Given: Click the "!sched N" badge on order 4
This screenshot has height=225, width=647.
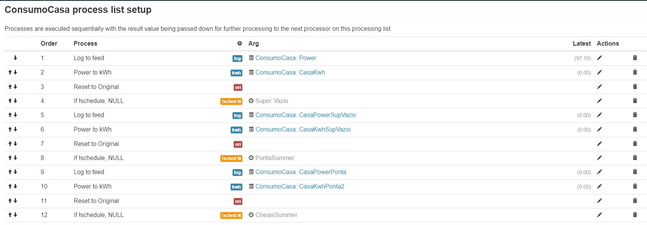Looking at the screenshot, I should [231, 101].
